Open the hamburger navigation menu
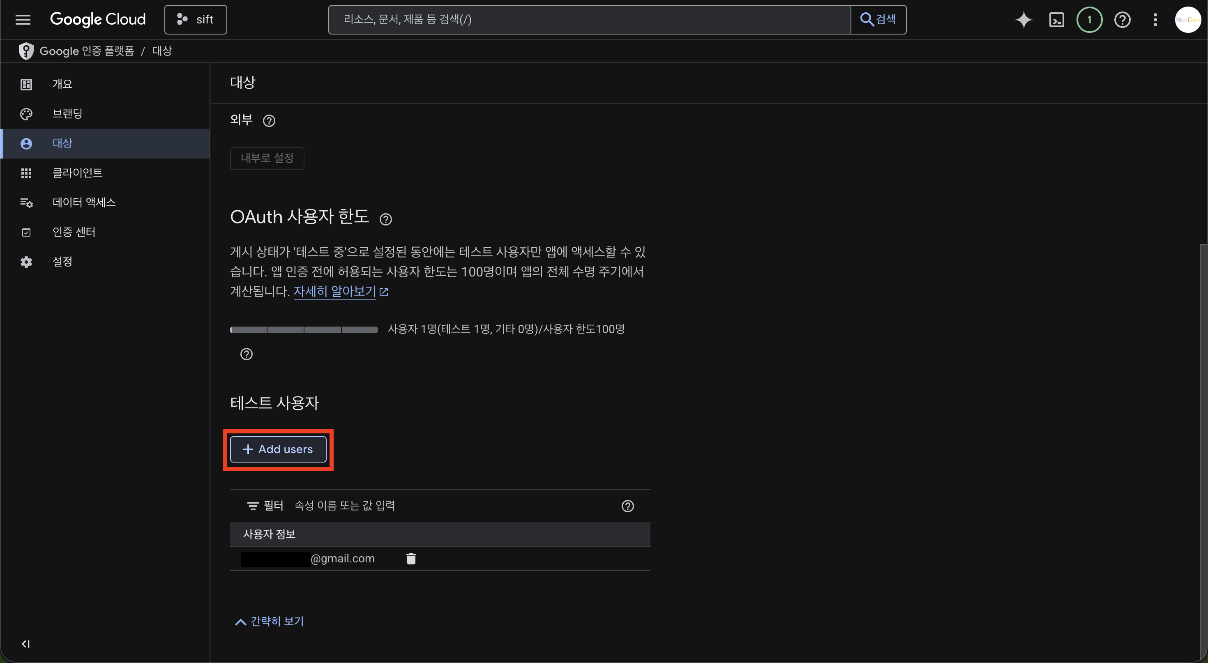1208x663 pixels. (23, 19)
